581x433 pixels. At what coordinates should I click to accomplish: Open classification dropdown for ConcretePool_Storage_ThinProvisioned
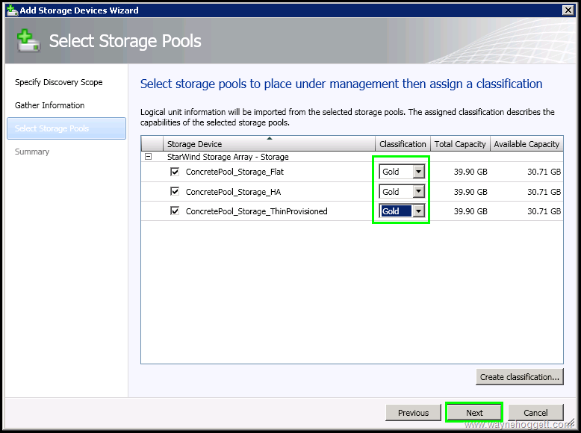(x=418, y=211)
